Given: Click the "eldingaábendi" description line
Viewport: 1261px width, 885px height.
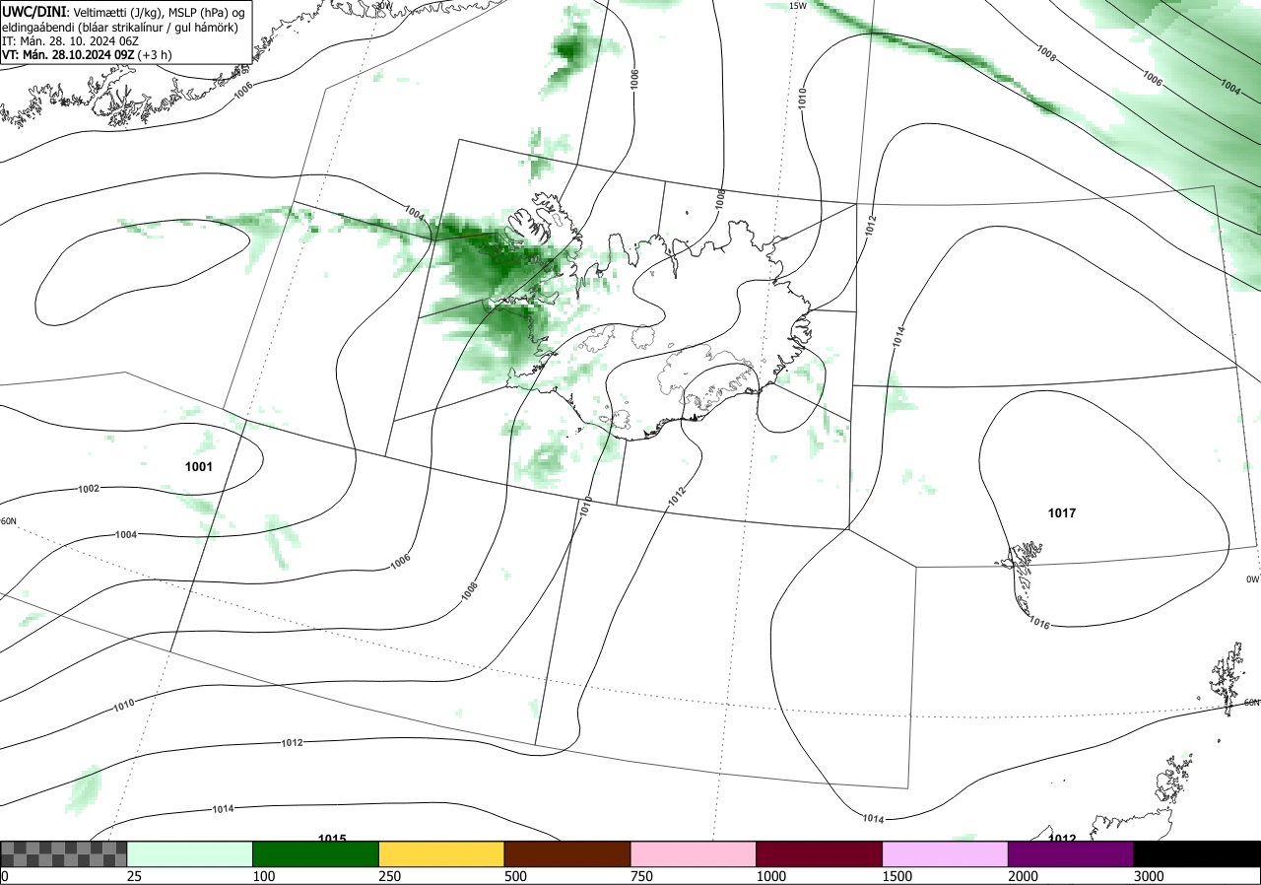Looking at the screenshot, I should point(120,27).
